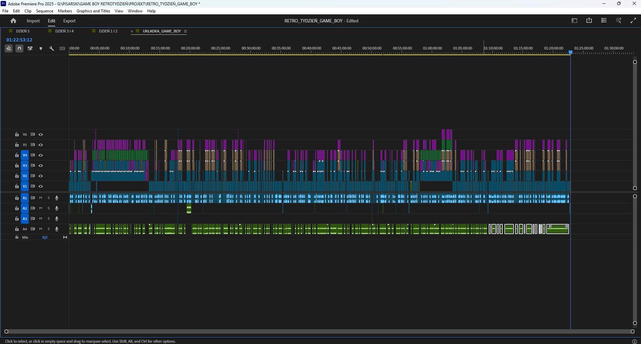Go to the Home screen icon
641x344 pixels.
pyautogui.click(x=13, y=21)
